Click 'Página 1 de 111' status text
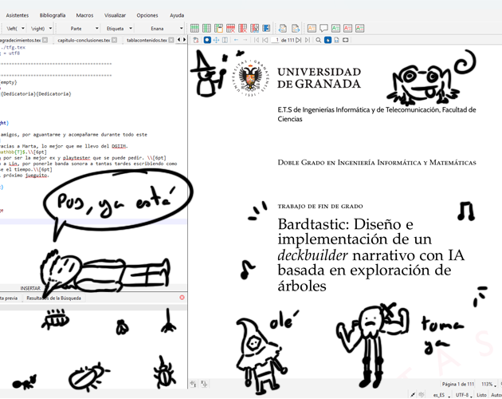The image size is (502, 399). tap(458, 384)
